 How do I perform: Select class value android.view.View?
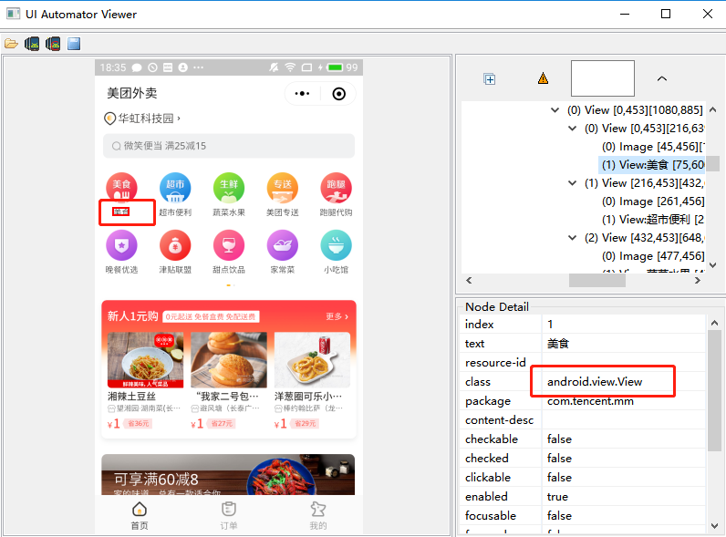pyautogui.click(x=595, y=382)
